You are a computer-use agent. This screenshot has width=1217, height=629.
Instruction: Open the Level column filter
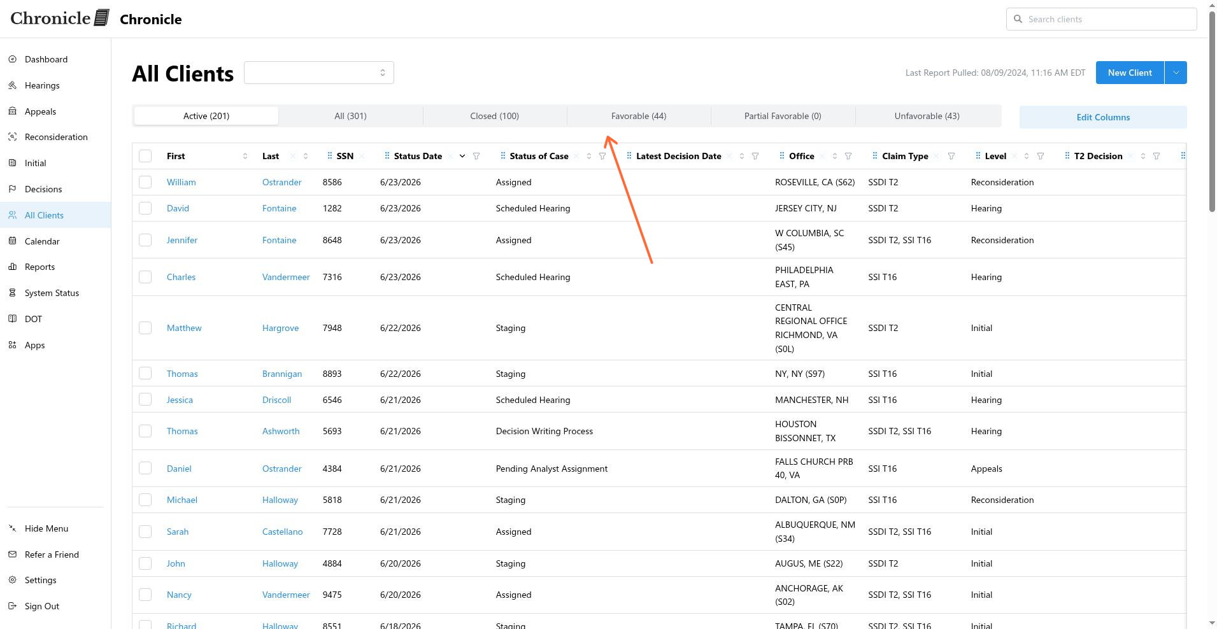coord(1041,156)
